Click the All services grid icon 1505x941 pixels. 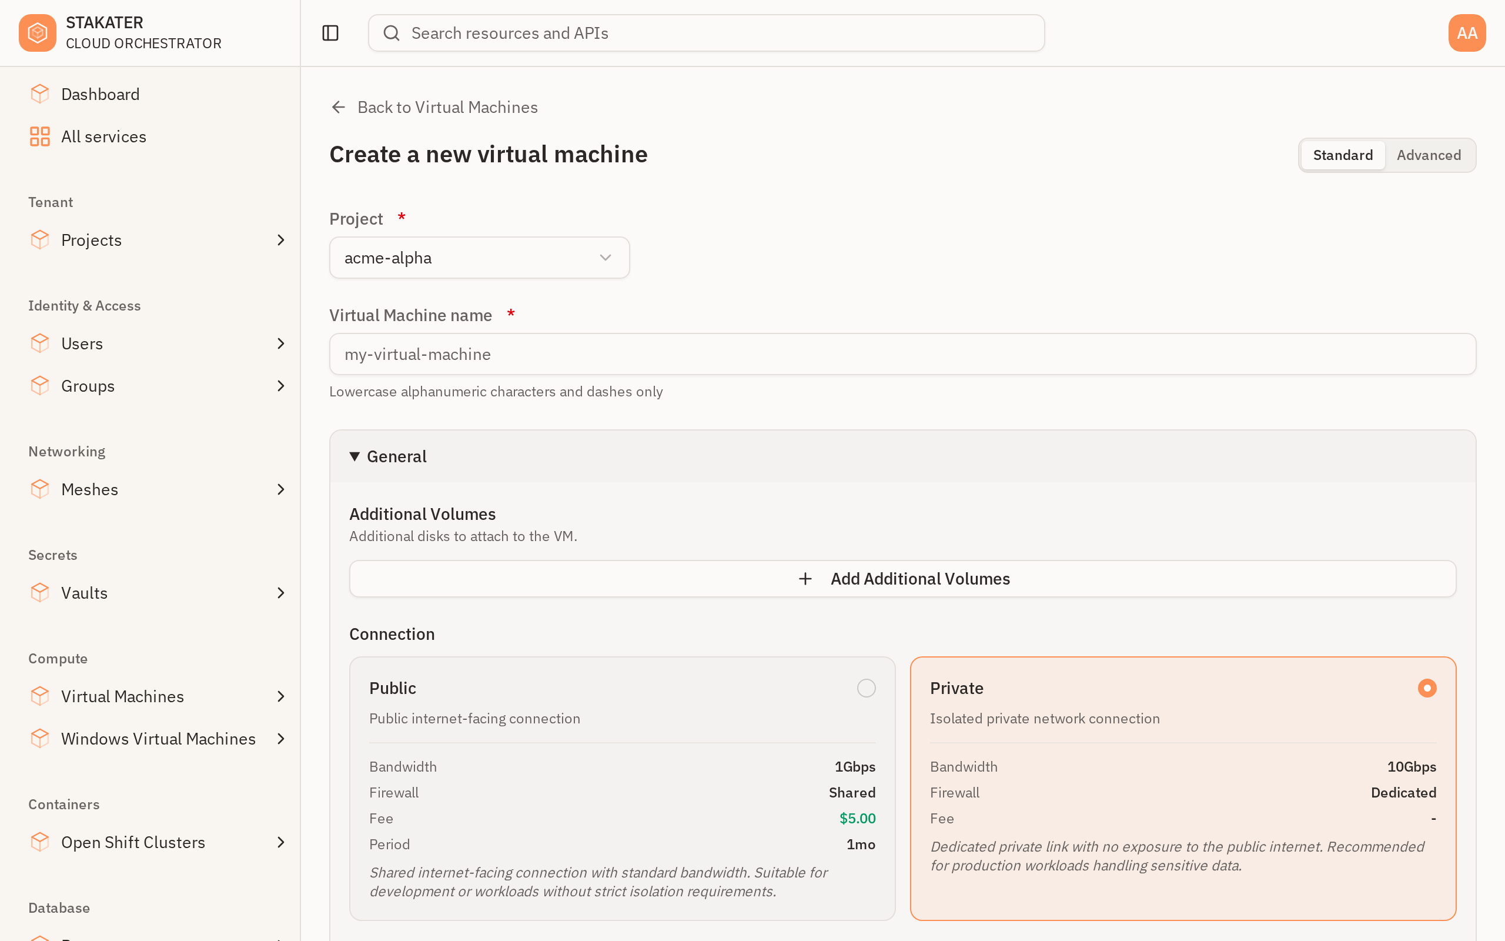click(x=40, y=136)
